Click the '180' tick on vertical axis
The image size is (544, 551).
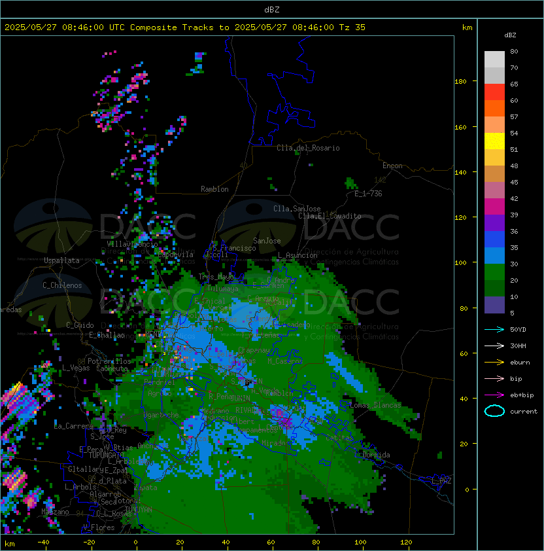click(x=460, y=82)
